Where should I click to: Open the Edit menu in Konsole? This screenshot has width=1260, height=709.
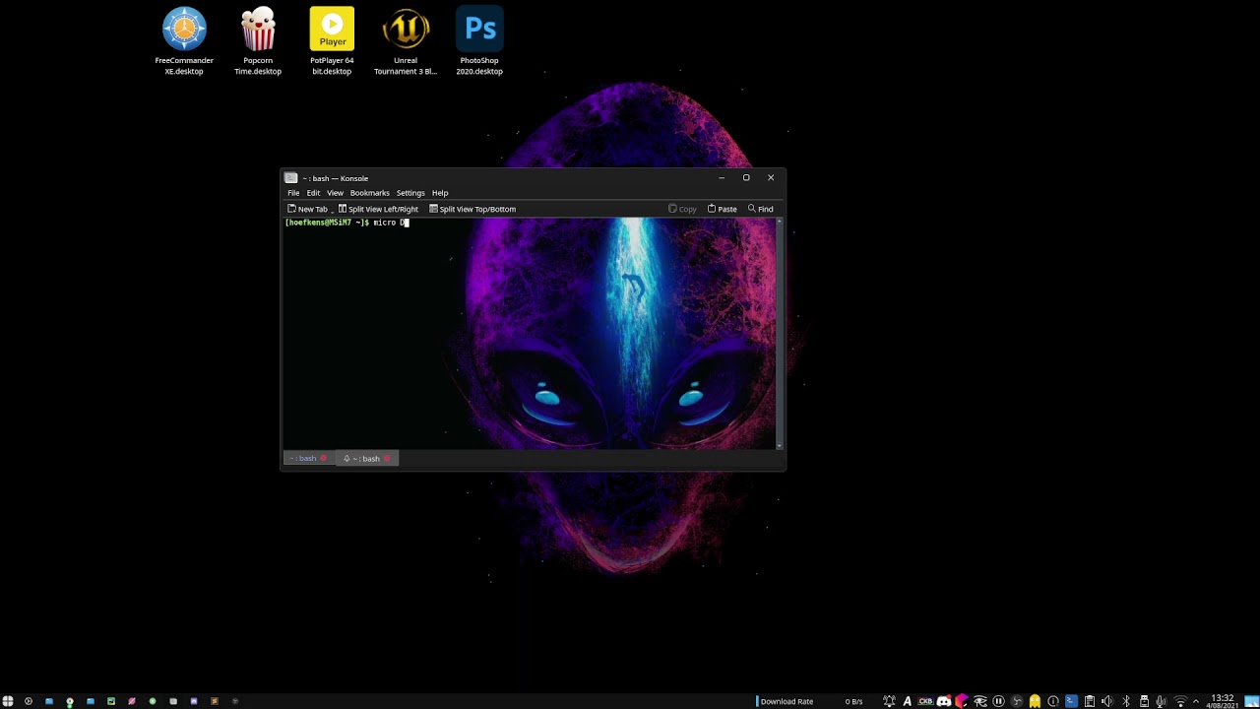tap(313, 193)
